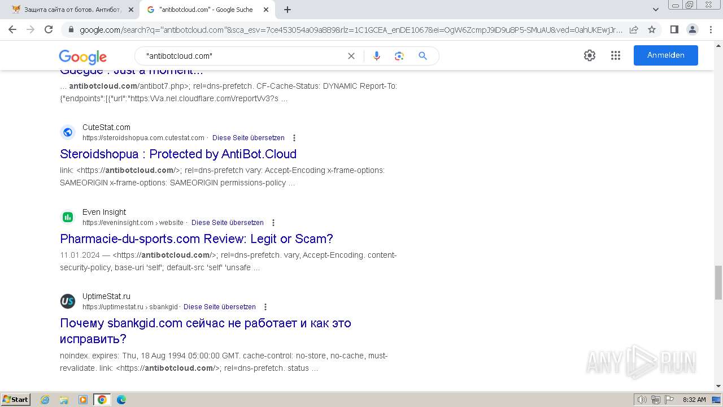Screen dimensions: 723x407
Task: Bookmark this page with the star icon
Action: (652, 29)
